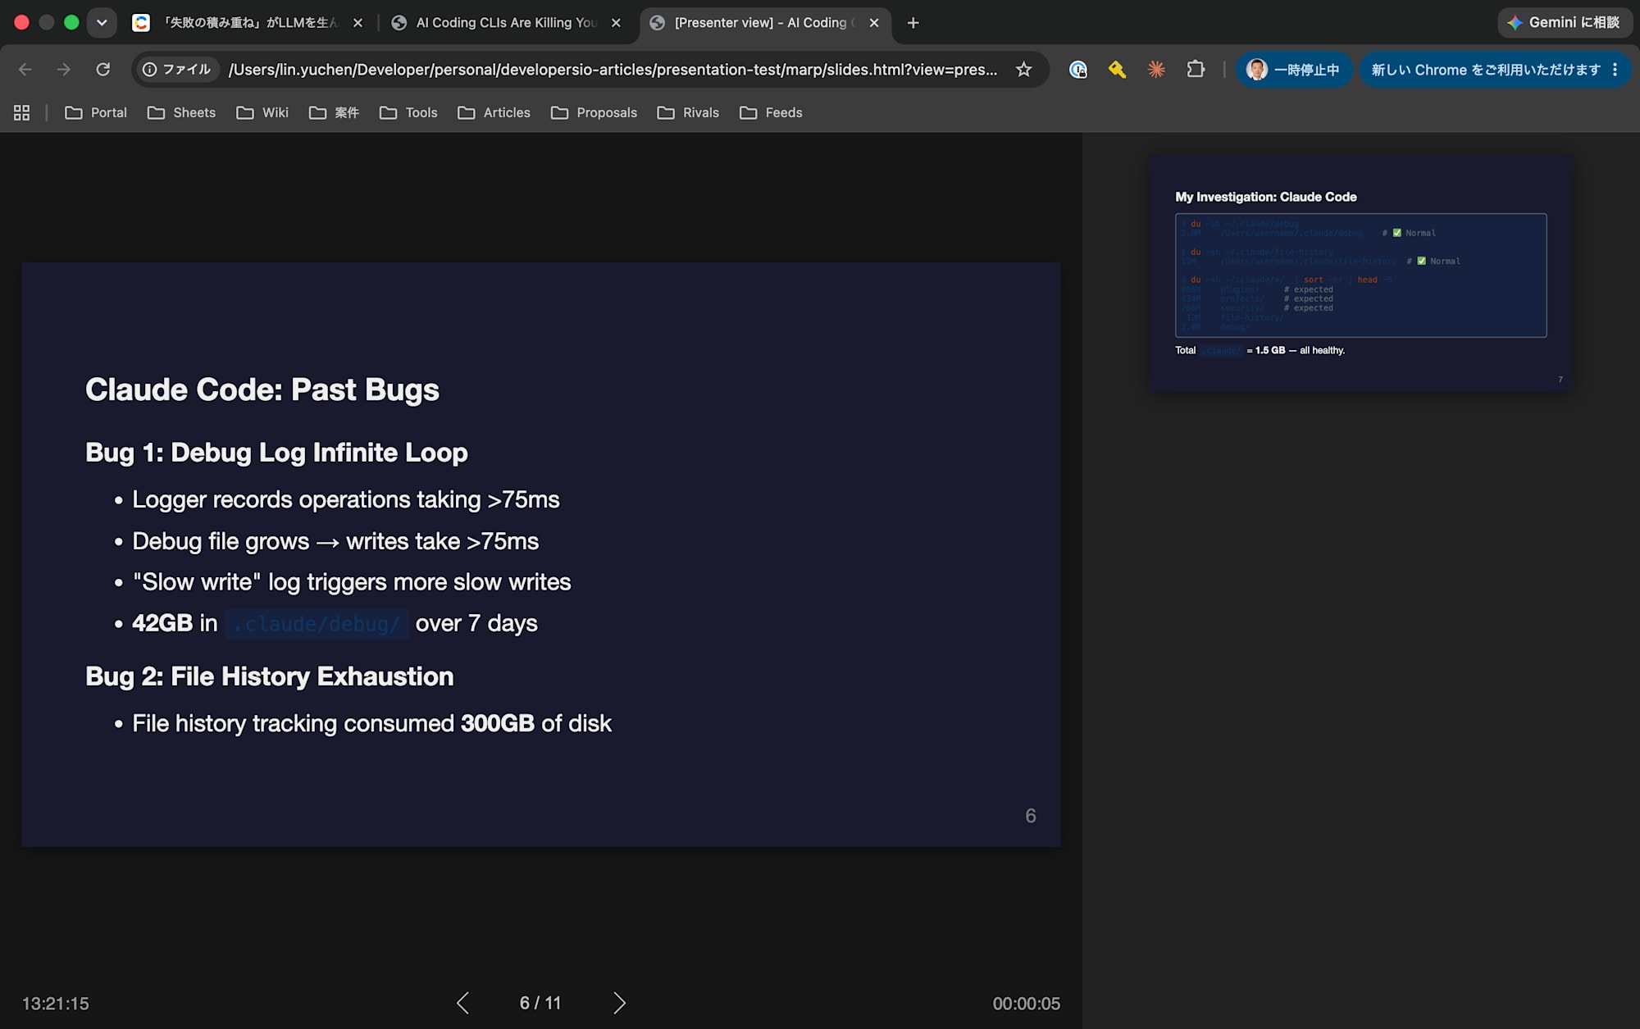Open the Proposals bookmarks folder

pyautogui.click(x=594, y=113)
